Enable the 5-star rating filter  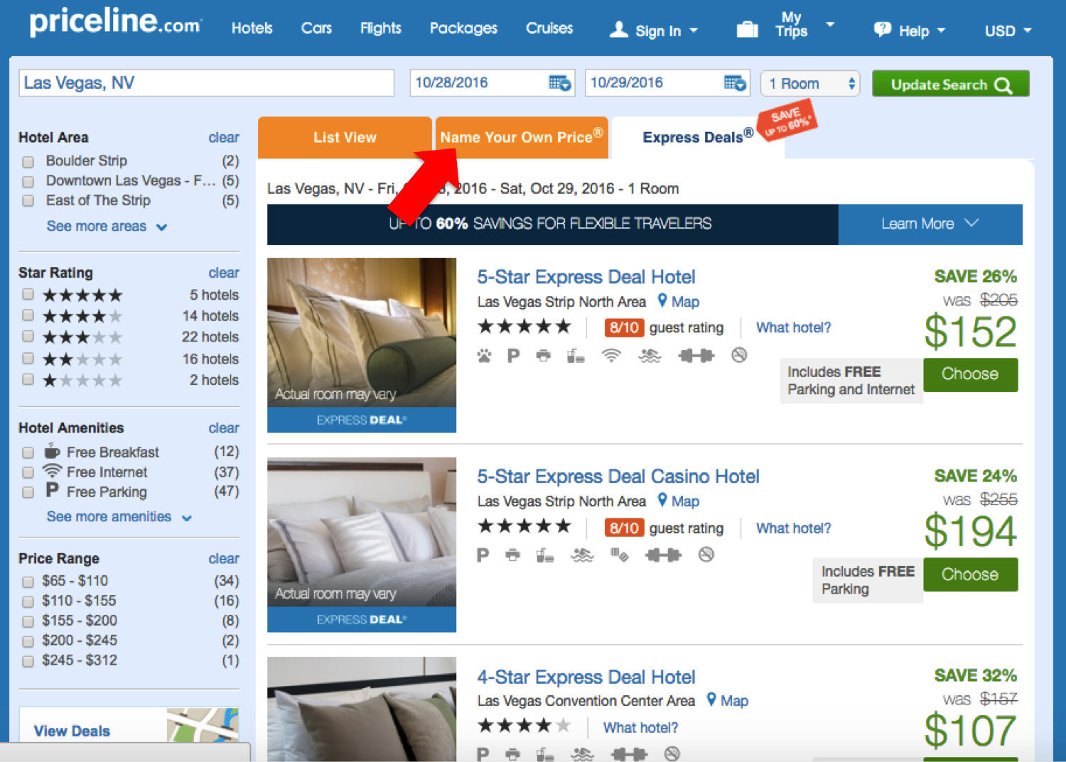pyautogui.click(x=28, y=294)
